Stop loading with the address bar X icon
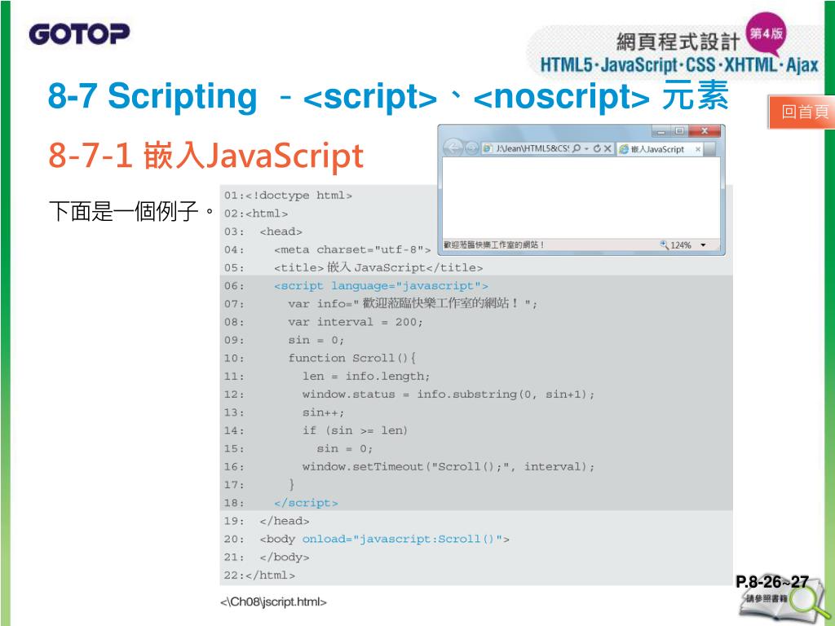835x626 pixels. tap(607, 148)
